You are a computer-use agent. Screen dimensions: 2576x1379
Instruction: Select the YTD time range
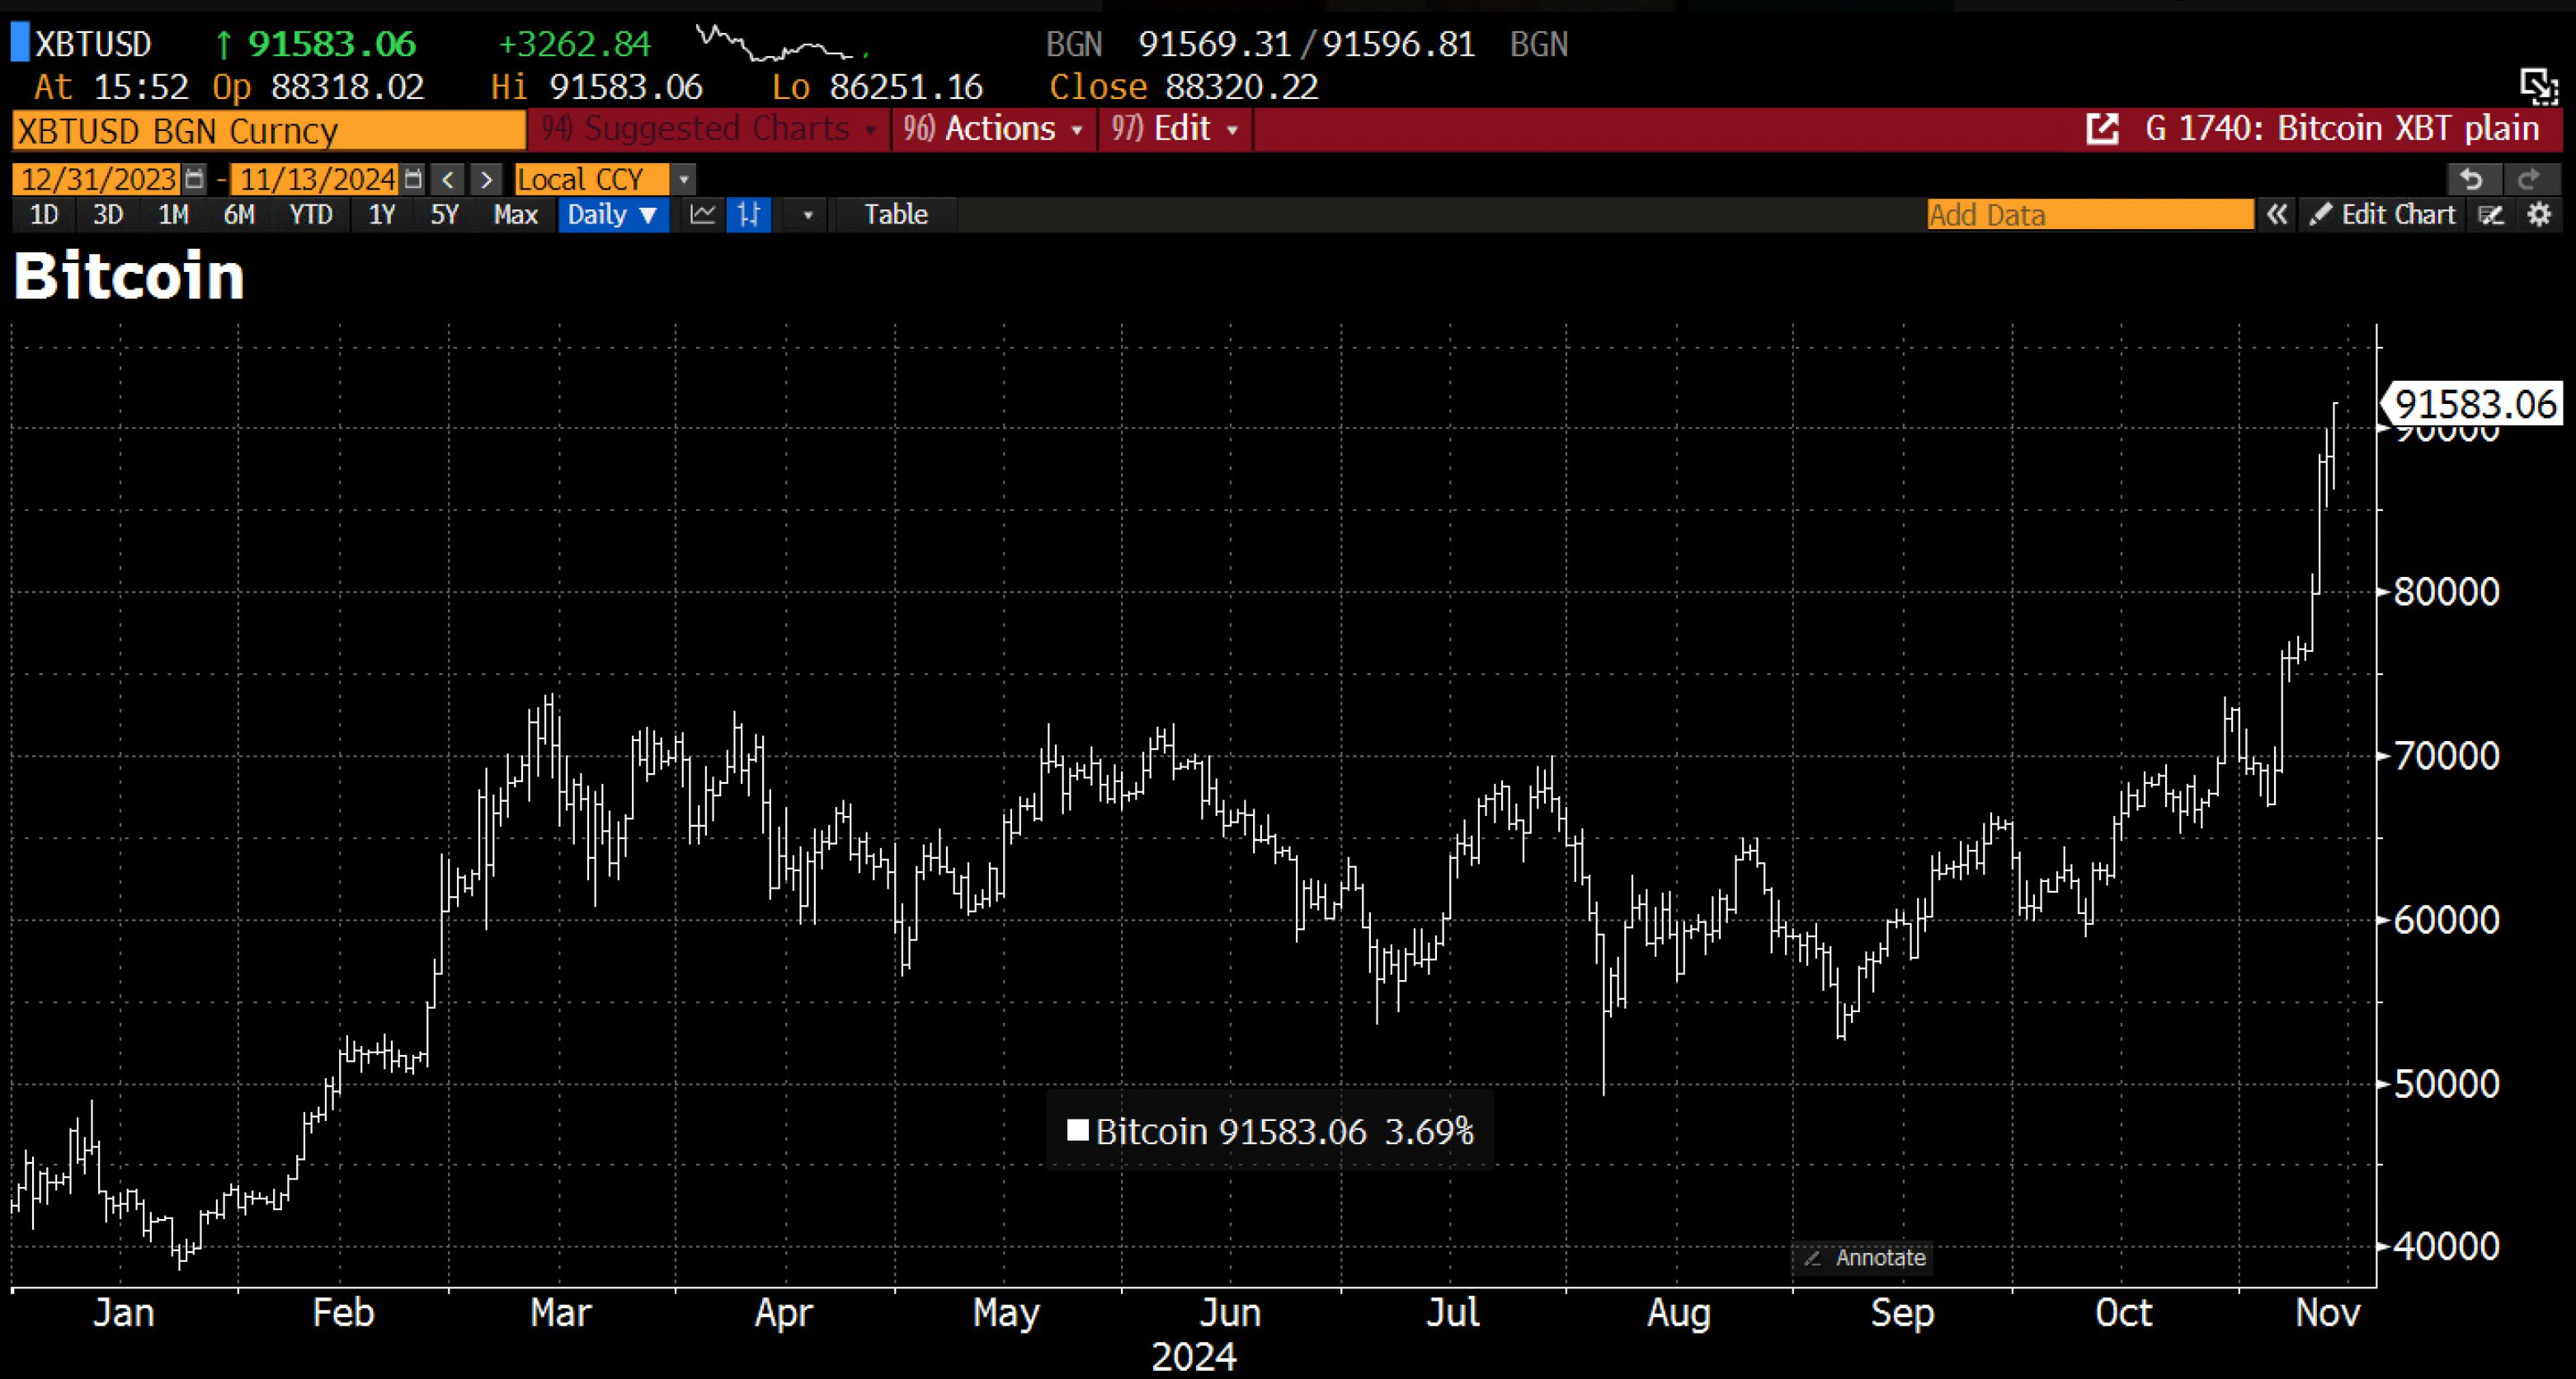coord(310,215)
